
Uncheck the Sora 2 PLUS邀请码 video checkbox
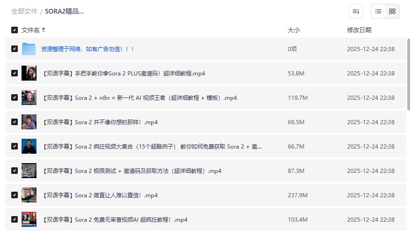(x=15, y=73)
